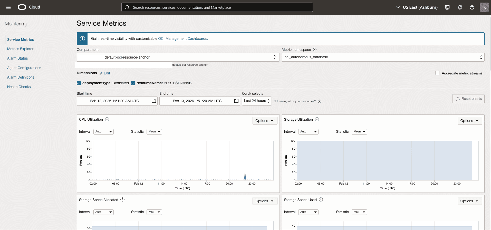Open the Cloud Shell developer tools icon

447,7
